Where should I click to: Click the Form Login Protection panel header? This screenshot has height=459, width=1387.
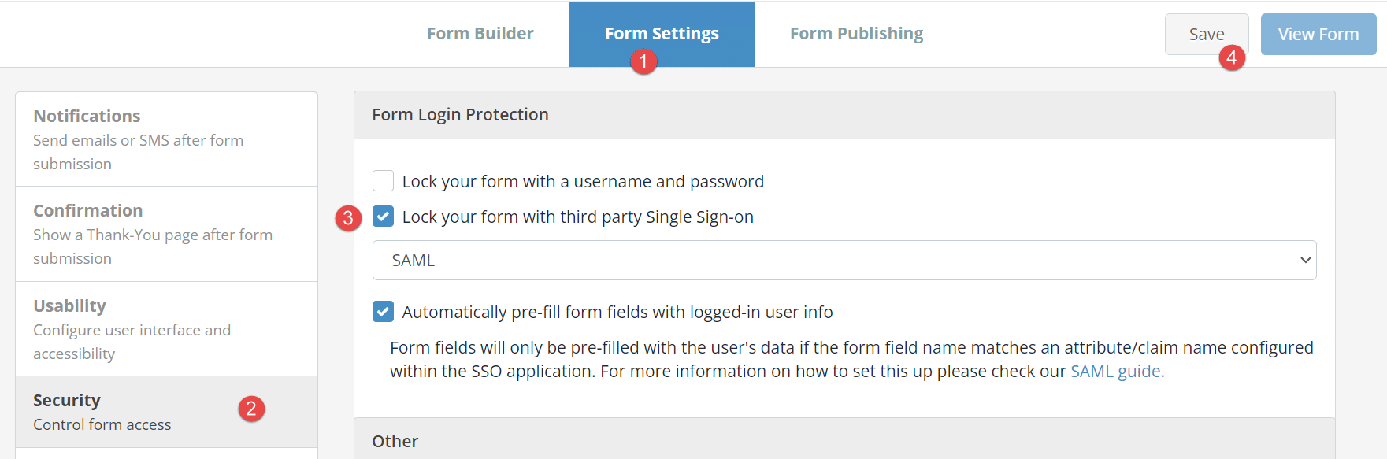(844, 115)
